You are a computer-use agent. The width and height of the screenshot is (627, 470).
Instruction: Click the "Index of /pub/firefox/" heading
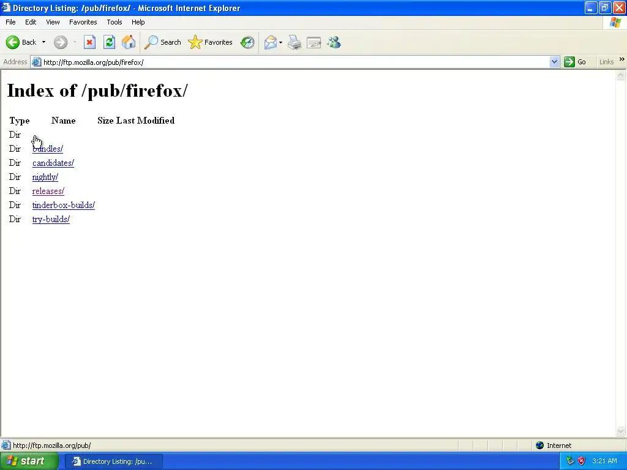point(97,91)
